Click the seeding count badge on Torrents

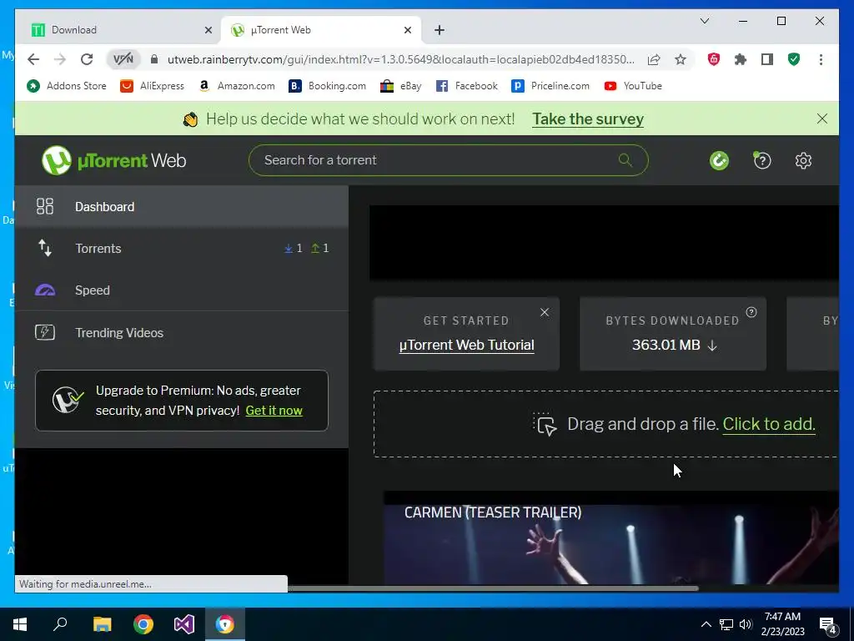(x=320, y=248)
